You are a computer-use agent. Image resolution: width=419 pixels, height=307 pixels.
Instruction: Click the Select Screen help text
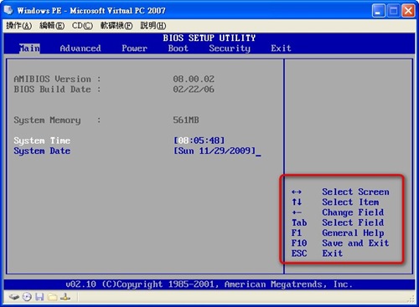pyautogui.click(x=355, y=192)
